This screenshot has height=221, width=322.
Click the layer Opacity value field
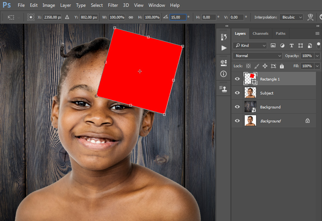coord(307,56)
